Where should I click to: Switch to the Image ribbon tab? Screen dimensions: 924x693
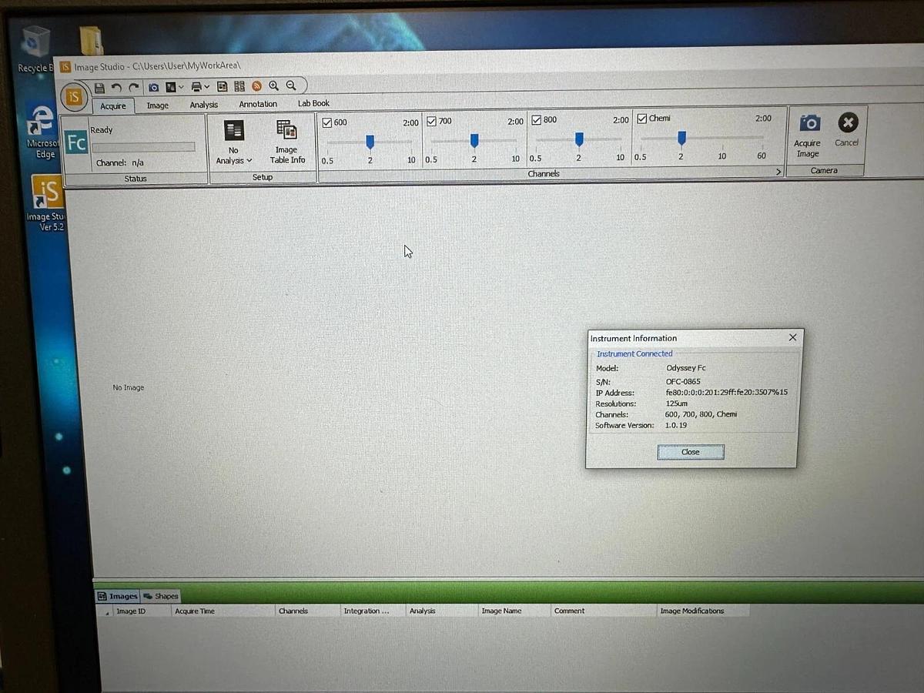pyautogui.click(x=158, y=105)
